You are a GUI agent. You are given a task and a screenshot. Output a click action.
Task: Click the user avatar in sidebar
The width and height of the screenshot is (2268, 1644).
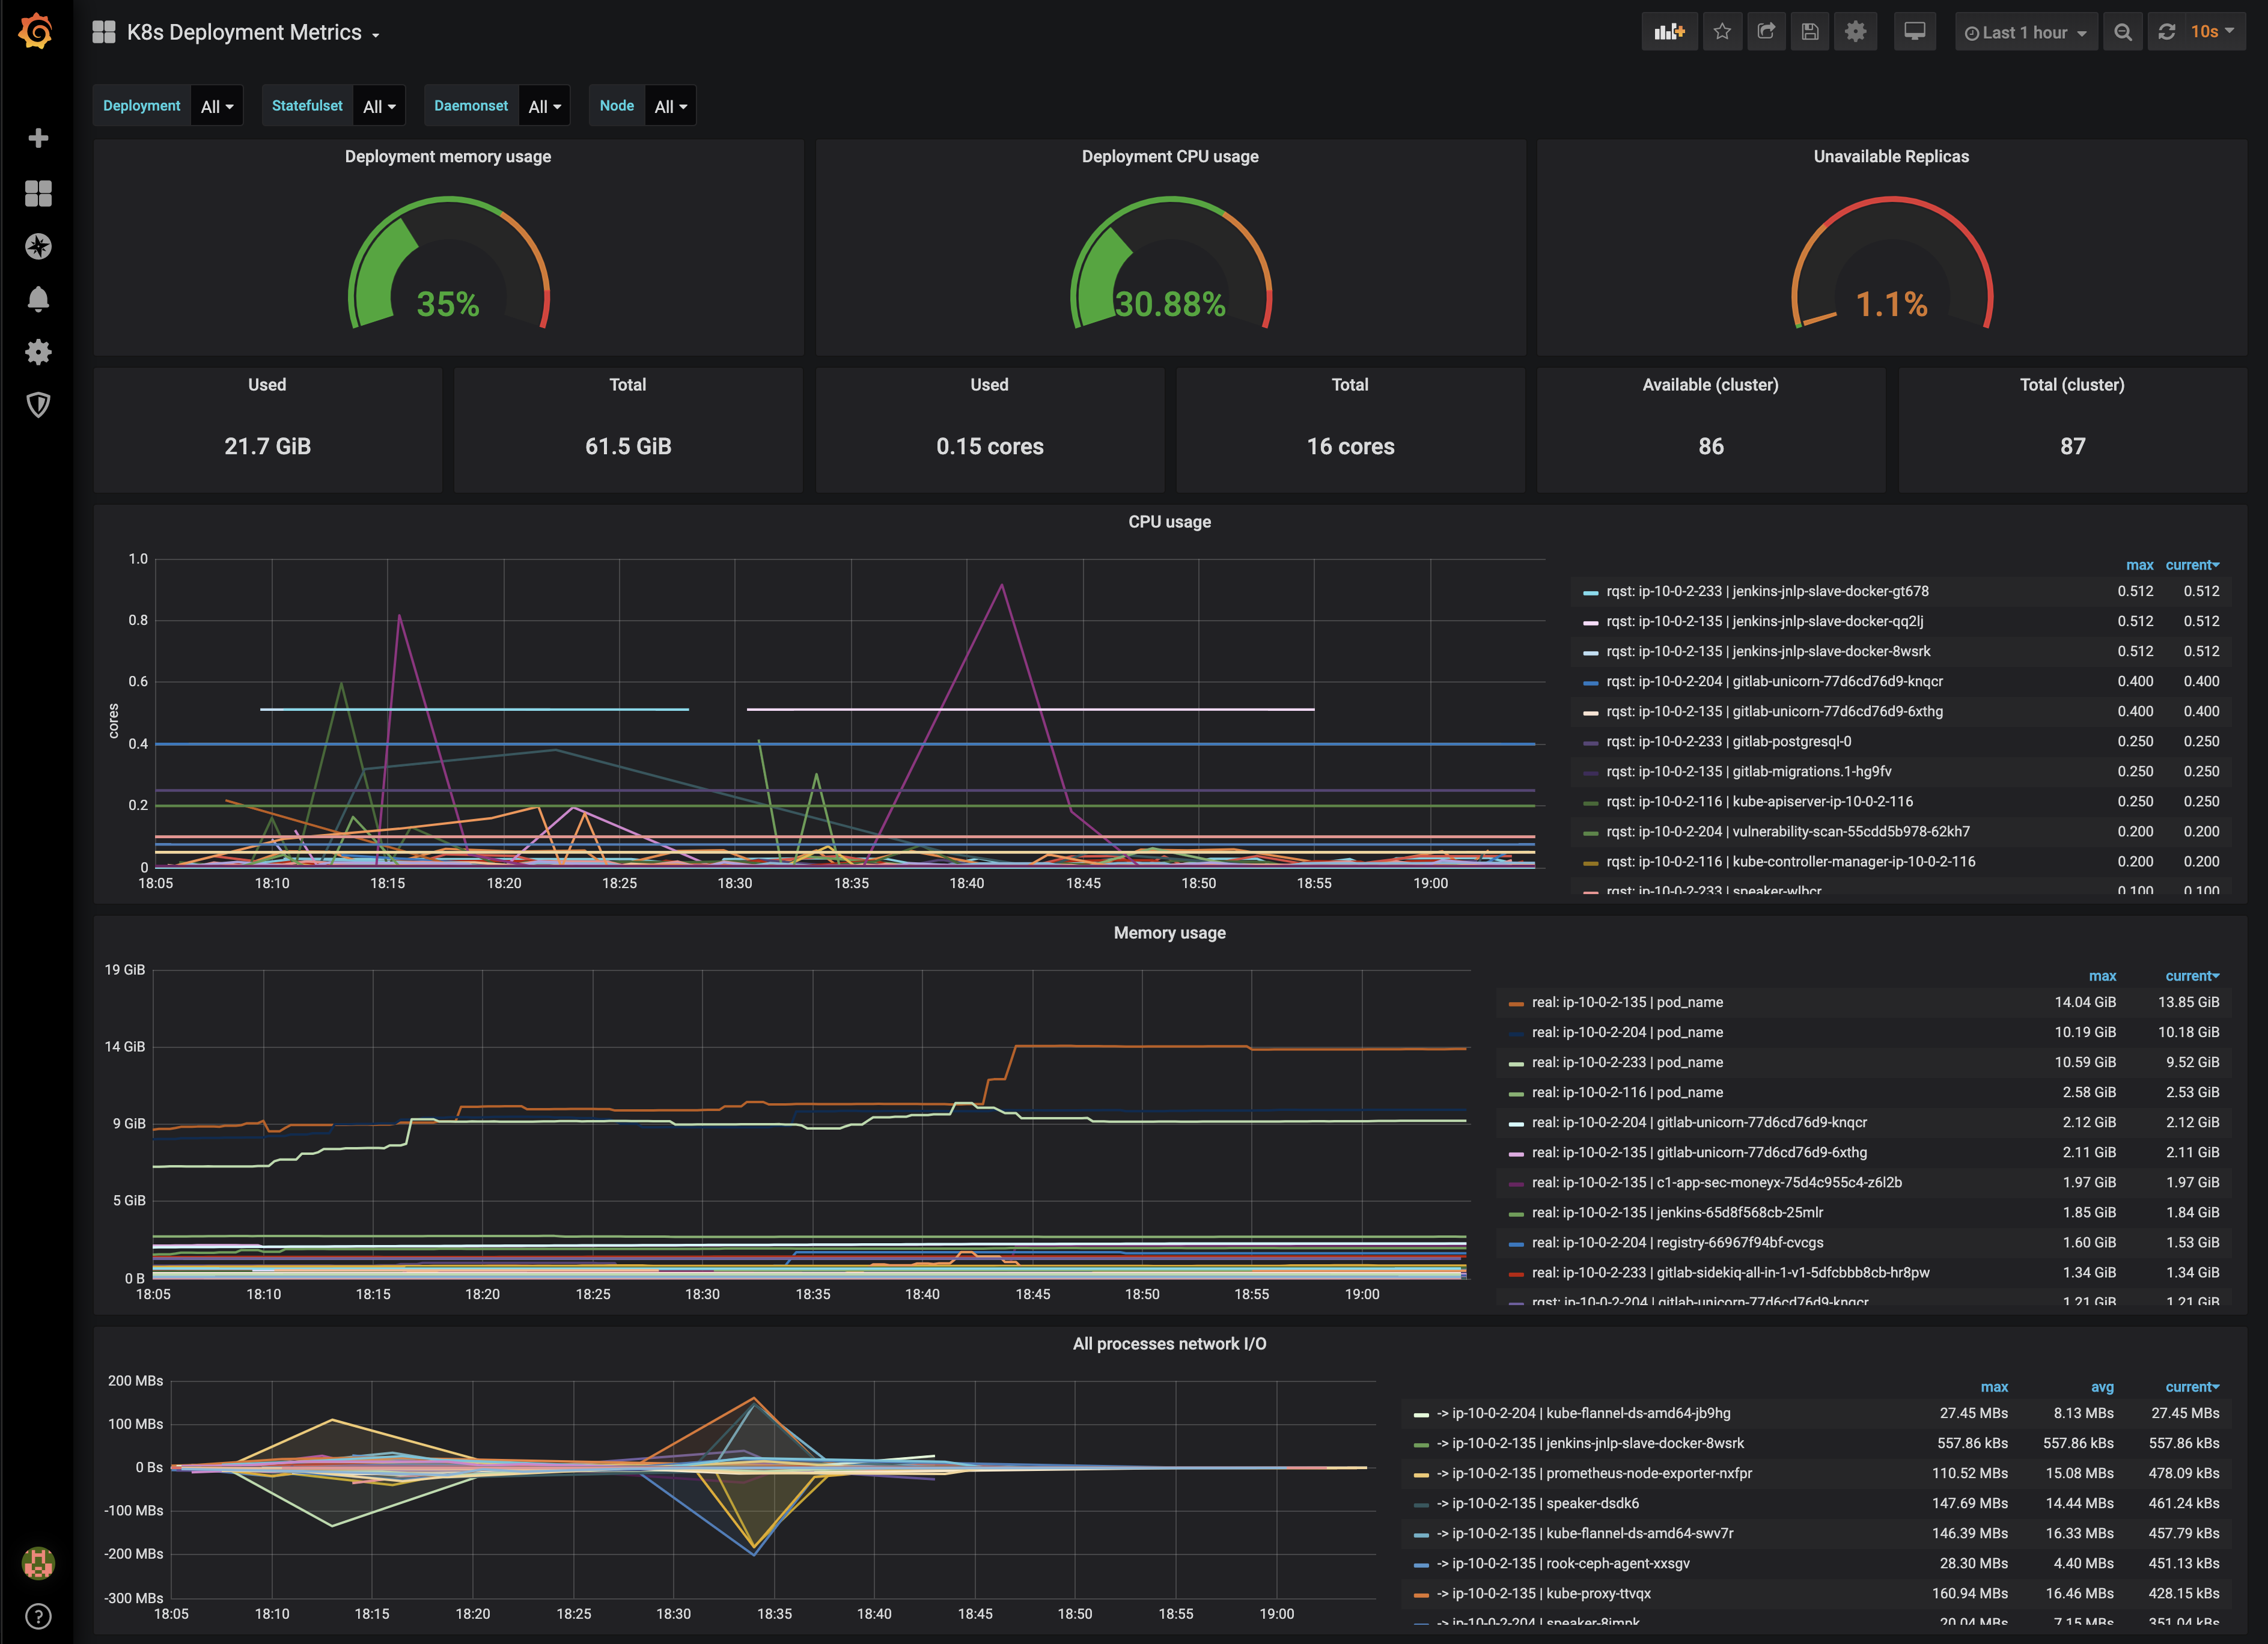tap(38, 1563)
